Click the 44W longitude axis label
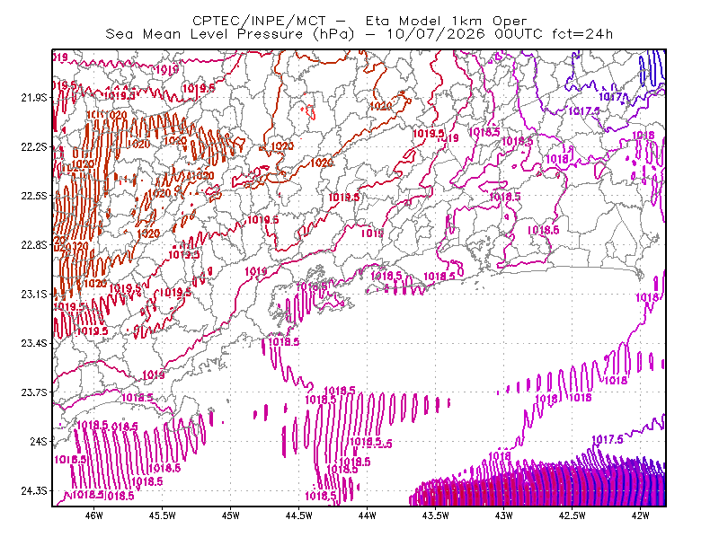Screen dimensions: 719x555 click(368, 515)
